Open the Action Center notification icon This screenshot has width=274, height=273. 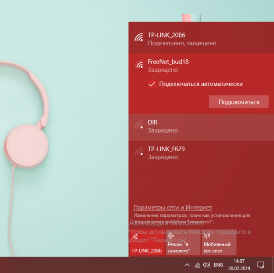pos(260,265)
